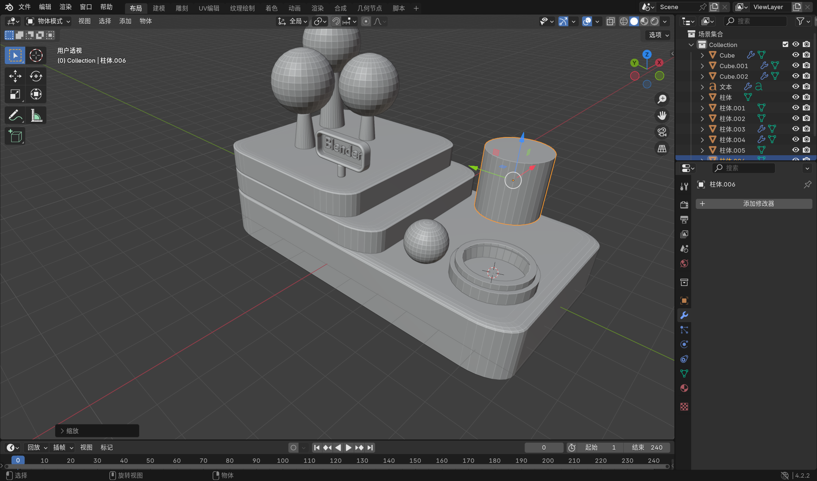This screenshot has height=481, width=817.
Task: Uncheck the Collection exclude checkbox
Action: [785, 44]
